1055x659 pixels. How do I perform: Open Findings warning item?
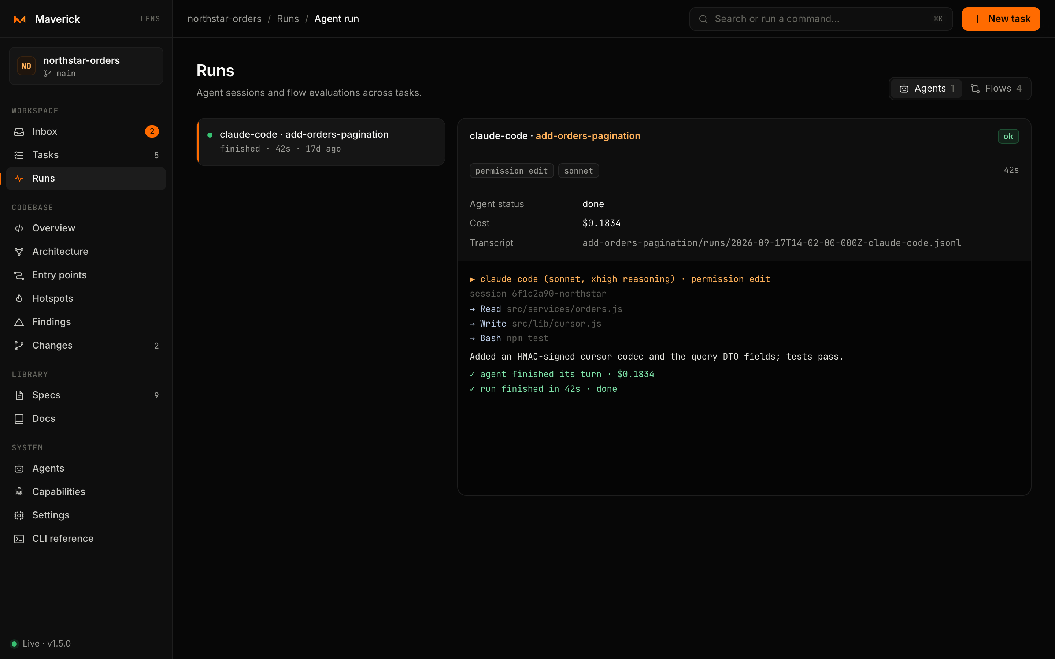coord(86,322)
